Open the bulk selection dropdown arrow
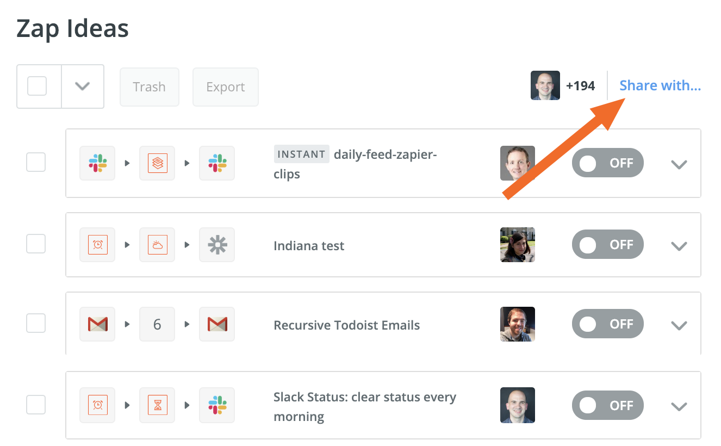Screen dimensions: 721x446 pos(82,86)
